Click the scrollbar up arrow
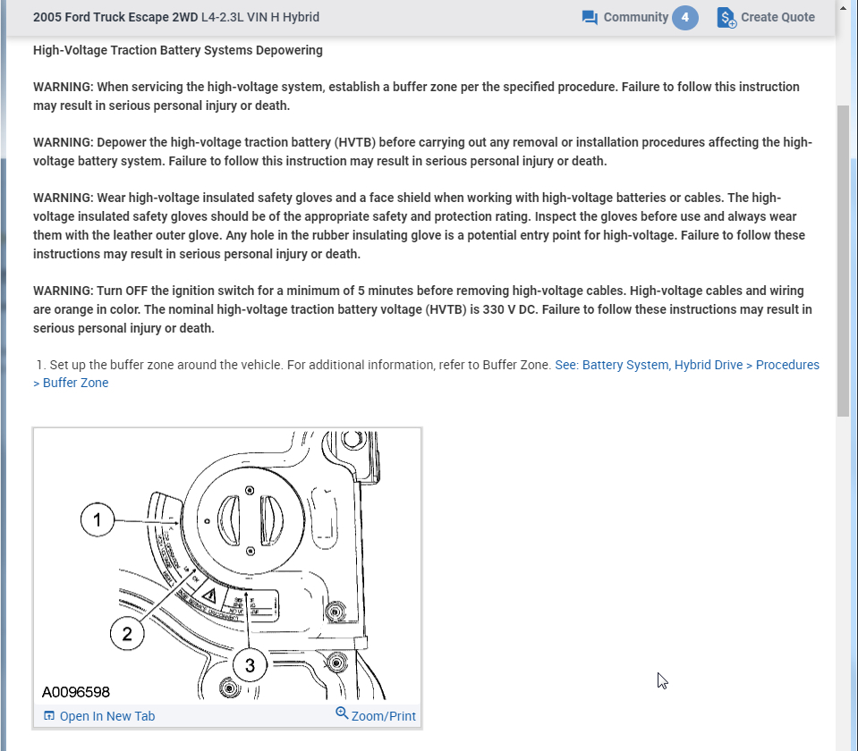This screenshot has height=751, width=858. point(843,8)
